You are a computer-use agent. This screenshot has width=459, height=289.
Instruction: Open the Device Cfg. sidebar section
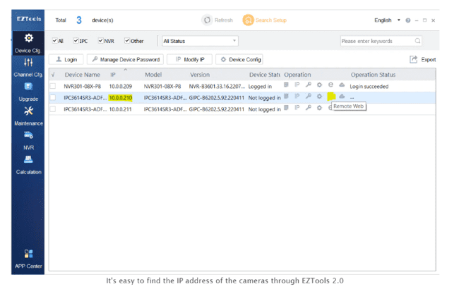[28, 42]
